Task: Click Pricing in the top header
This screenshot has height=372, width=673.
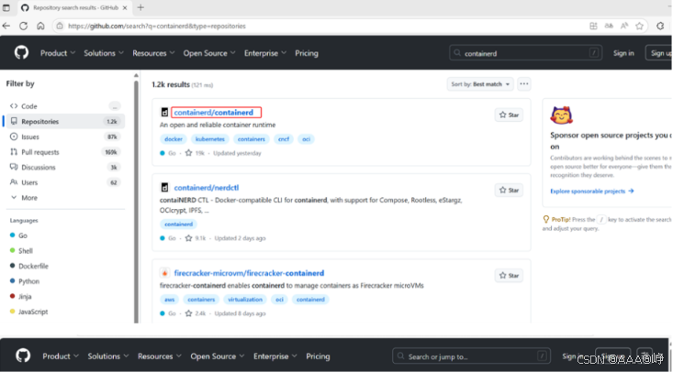Action: click(307, 53)
